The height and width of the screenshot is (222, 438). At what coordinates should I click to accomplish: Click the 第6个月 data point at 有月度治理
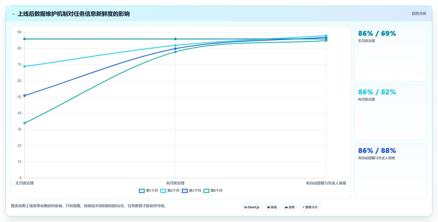point(175,52)
